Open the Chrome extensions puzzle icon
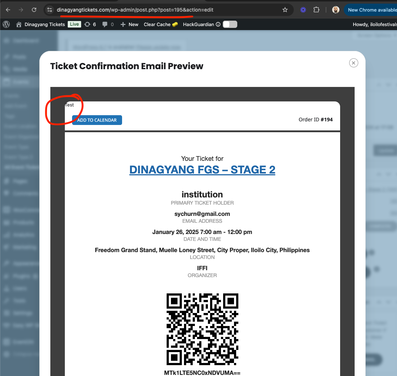The image size is (397, 376). pos(316,10)
